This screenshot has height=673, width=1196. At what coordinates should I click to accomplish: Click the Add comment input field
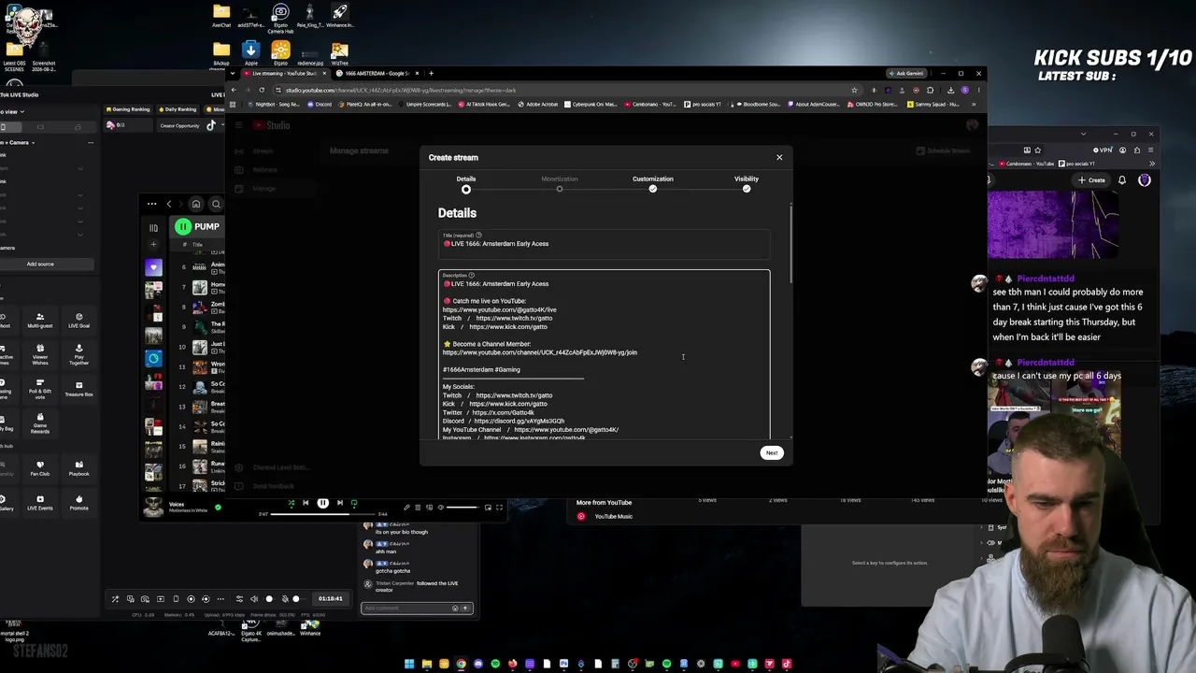(417, 608)
